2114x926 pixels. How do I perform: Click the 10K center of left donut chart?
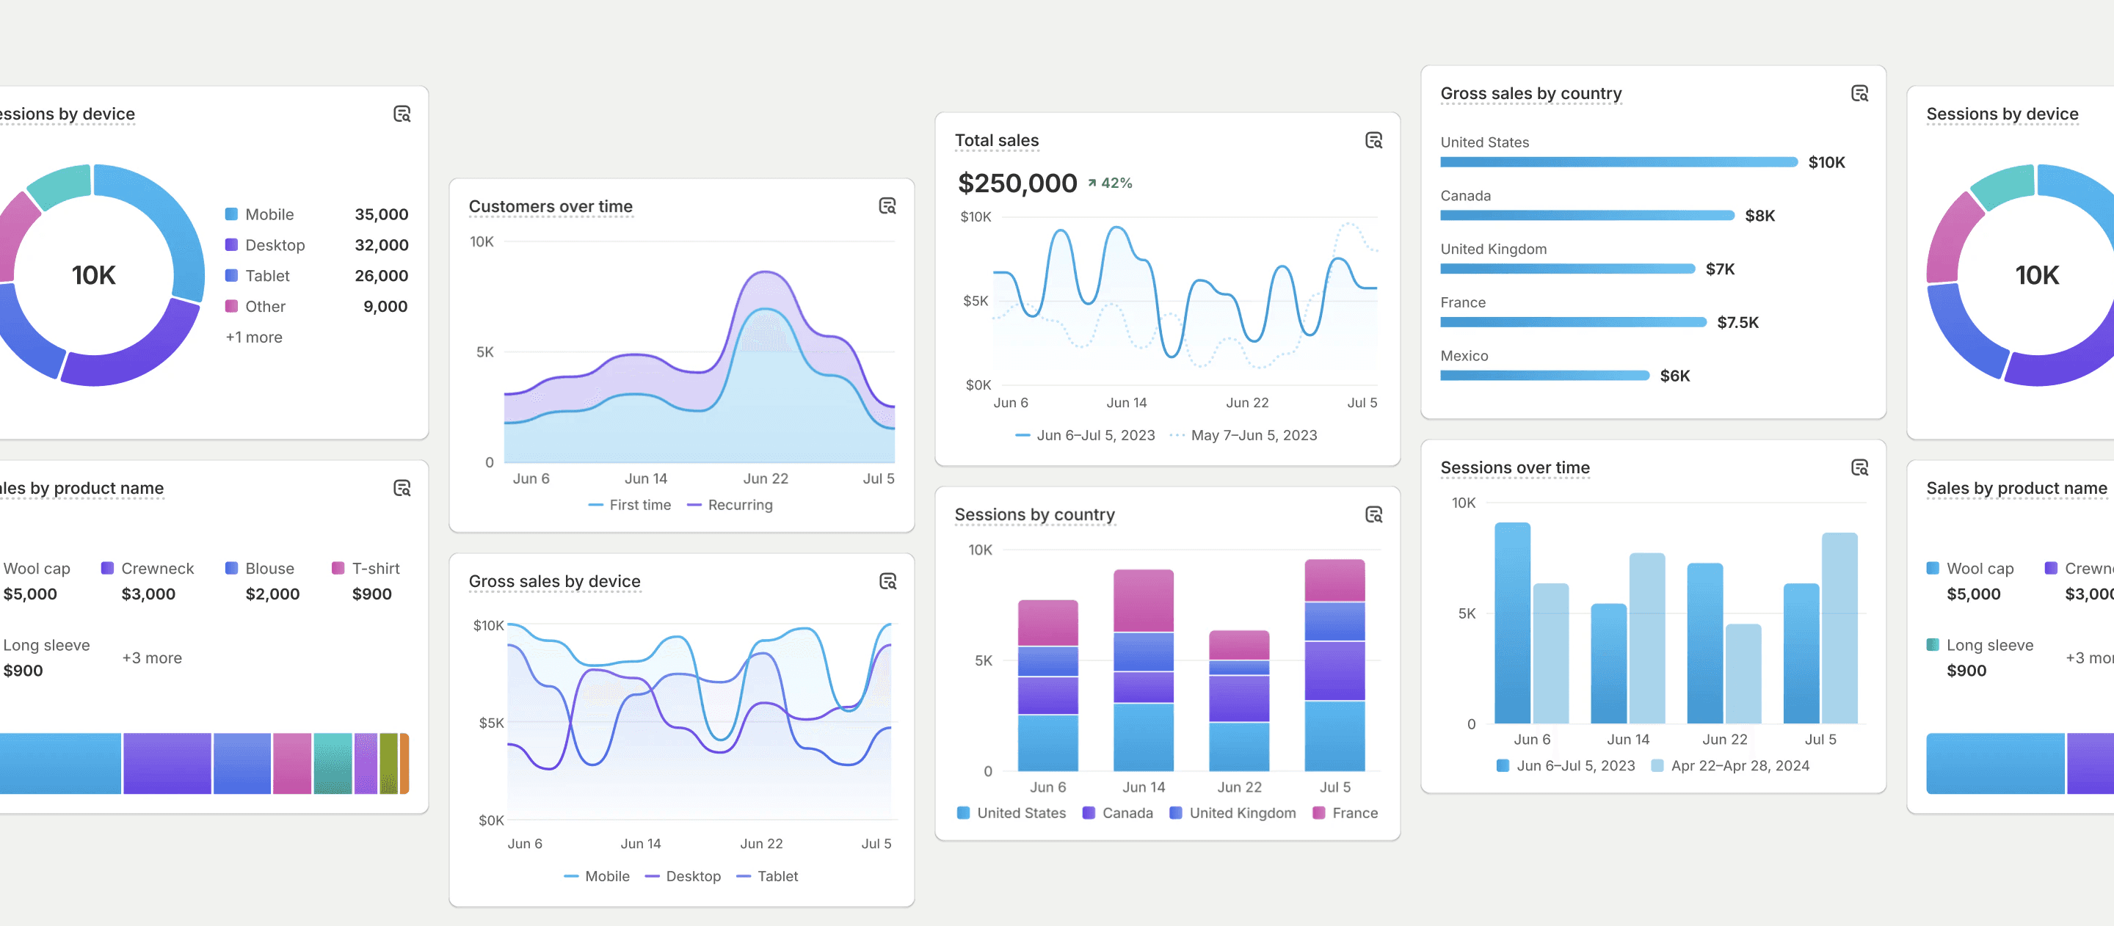93,274
